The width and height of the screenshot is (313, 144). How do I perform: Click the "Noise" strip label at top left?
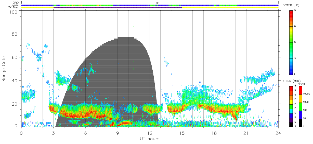coord(15,5)
